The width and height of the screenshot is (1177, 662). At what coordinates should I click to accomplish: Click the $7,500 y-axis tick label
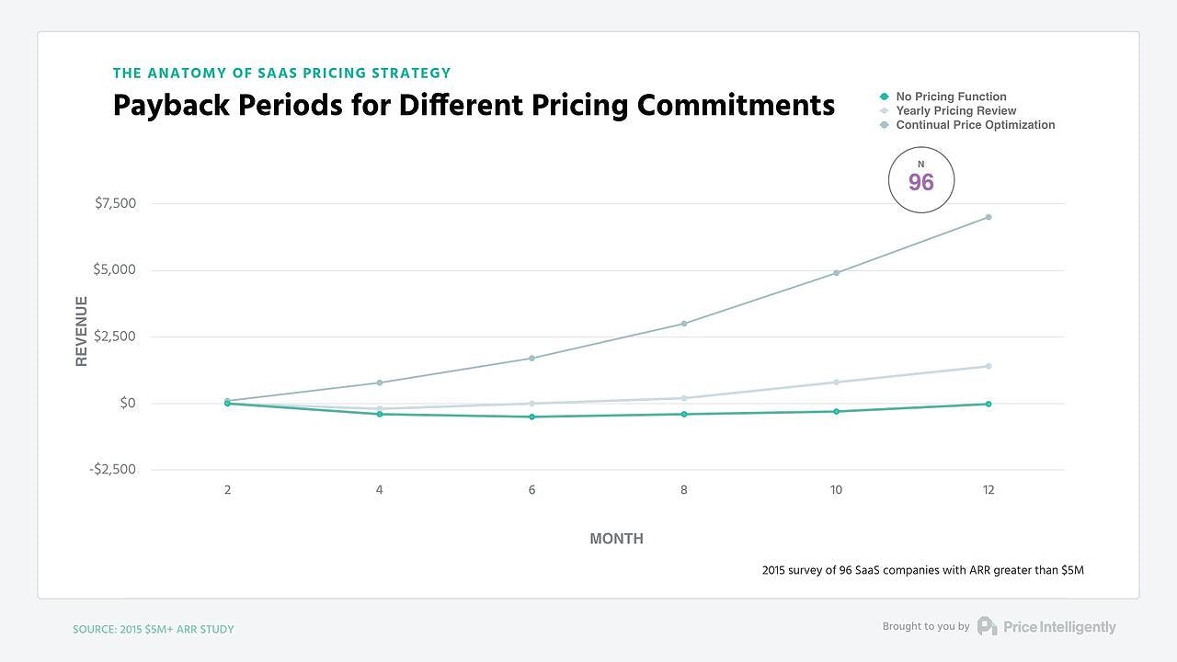115,203
